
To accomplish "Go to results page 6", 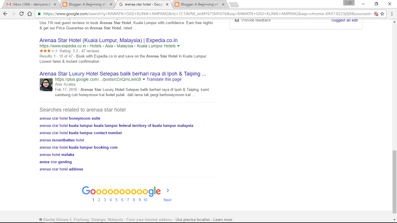I will [122, 200].
